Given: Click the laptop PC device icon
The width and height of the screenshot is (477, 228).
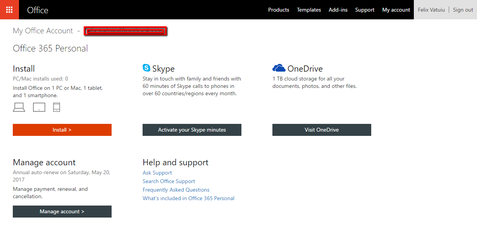Looking at the screenshot, I should (x=19, y=107).
